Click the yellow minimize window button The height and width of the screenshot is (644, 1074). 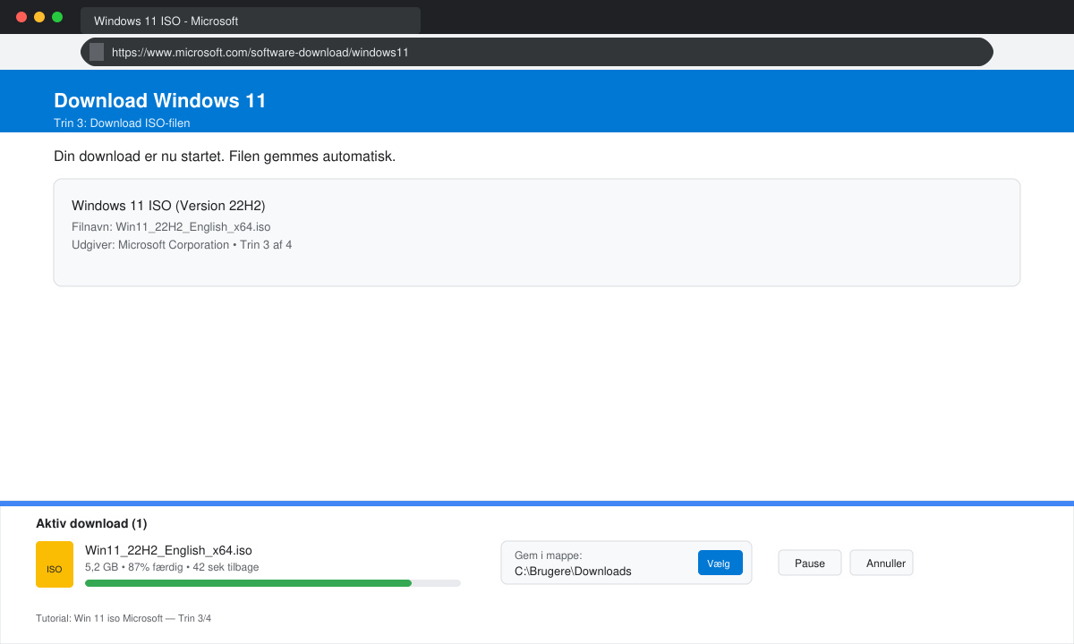[x=39, y=17]
